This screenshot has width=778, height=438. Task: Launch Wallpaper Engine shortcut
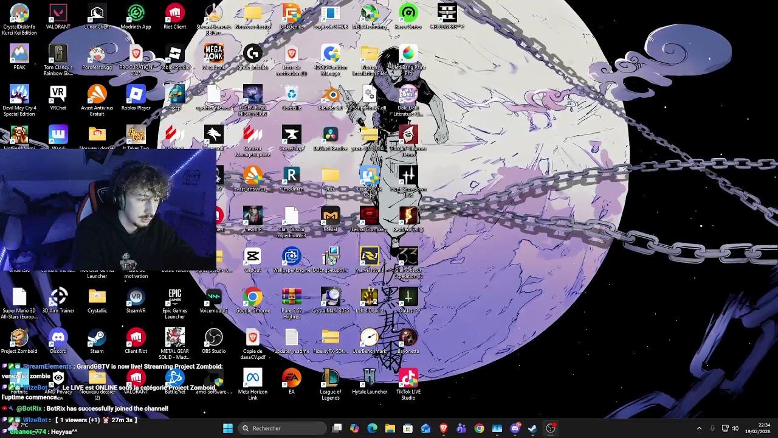click(x=292, y=260)
